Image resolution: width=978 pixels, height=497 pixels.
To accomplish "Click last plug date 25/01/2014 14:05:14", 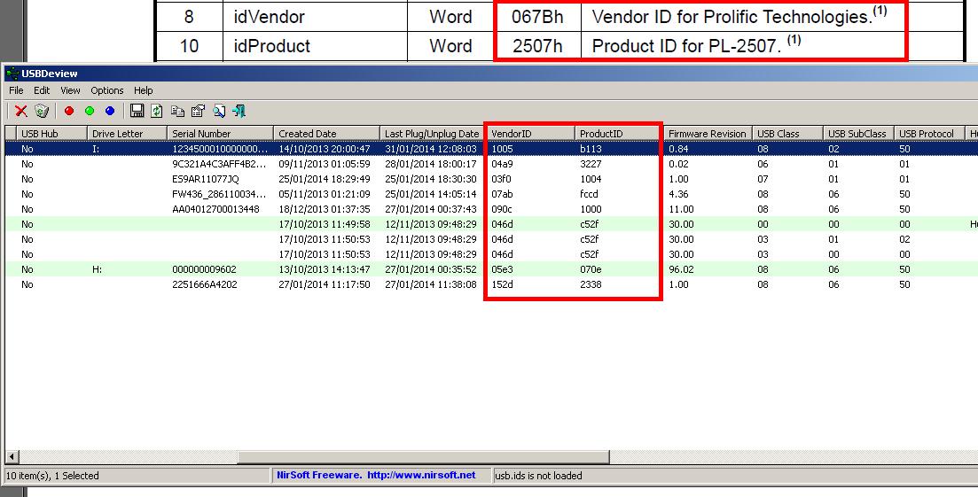I will point(430,194).
